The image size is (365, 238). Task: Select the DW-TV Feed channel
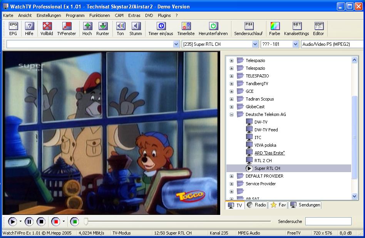[266, 130]
